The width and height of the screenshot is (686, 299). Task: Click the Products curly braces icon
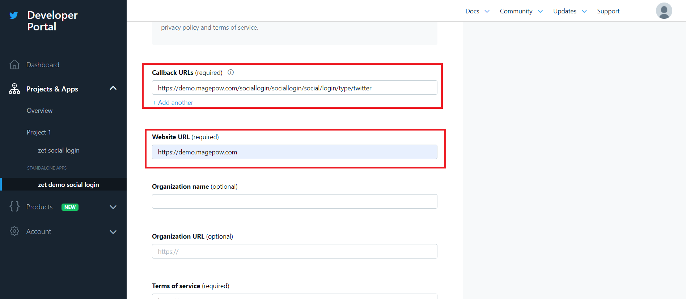click(x=14, y=206)
